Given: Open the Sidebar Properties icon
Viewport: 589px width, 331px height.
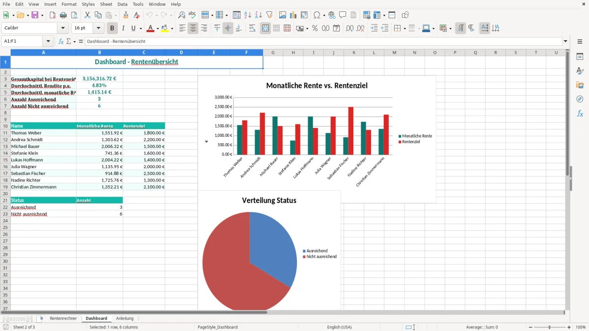Looking at the screenshot, I should tap(580, 56).
